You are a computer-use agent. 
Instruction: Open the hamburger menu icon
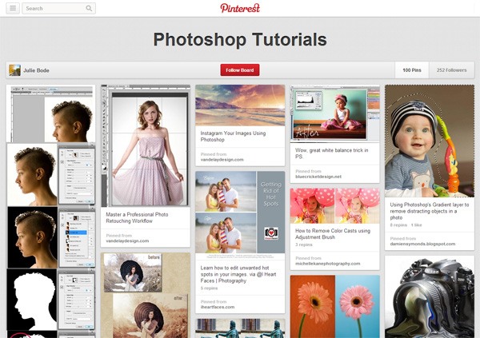click(x=13, y=8)
